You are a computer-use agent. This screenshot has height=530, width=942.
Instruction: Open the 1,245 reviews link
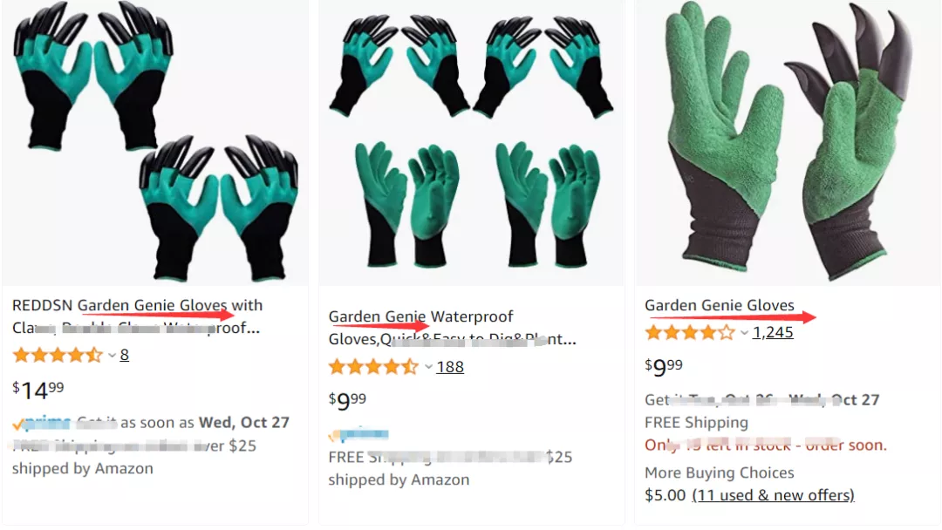pyautogui.click(x=773, y=332)
